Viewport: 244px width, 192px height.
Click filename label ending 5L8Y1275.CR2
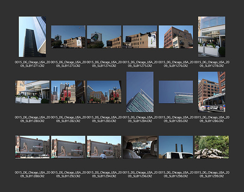[x=140, y=64]
